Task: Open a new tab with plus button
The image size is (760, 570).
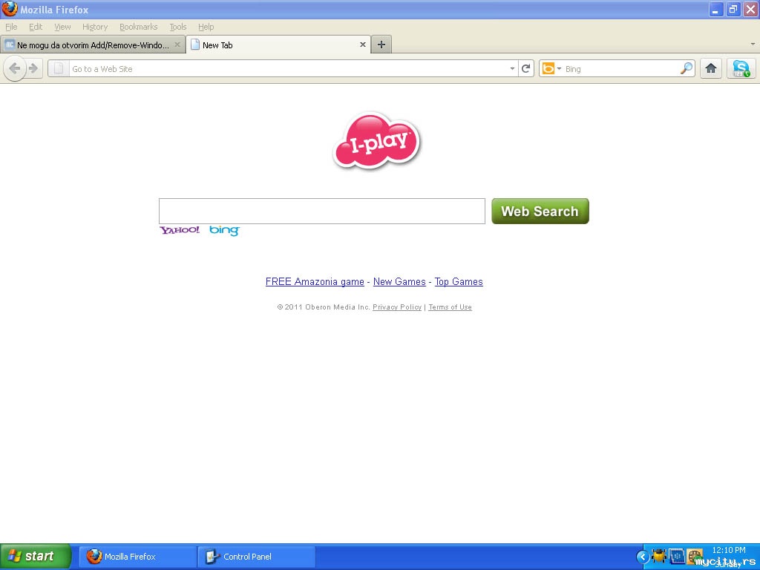Action: tap(381, 45)
